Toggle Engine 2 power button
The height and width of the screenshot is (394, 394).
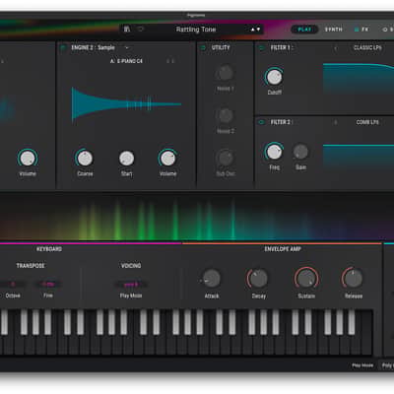click(x=63, y=48)
